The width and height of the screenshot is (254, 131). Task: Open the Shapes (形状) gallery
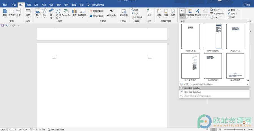(x=44, y=13)
